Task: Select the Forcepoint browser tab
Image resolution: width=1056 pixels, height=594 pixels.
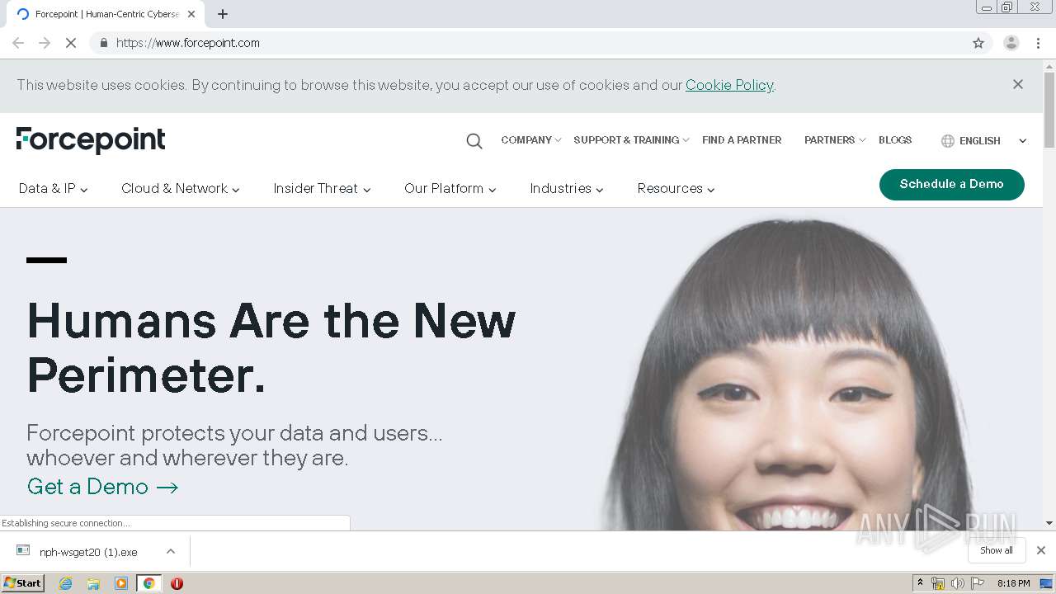Action: click(x=107, y=14)
